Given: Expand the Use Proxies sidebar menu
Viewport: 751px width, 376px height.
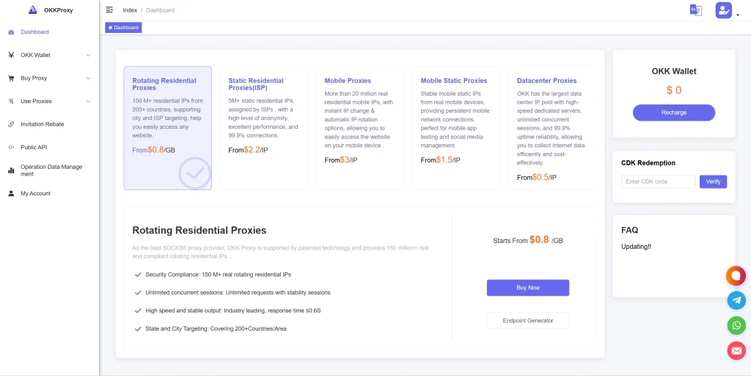Looking at the screenshot, I should (48, 101).
